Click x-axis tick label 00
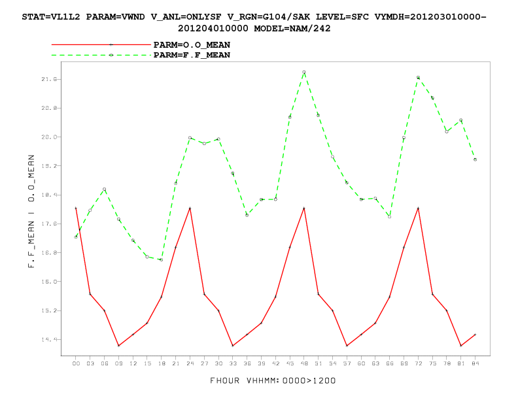518x400 pixels. coord(76,363)
